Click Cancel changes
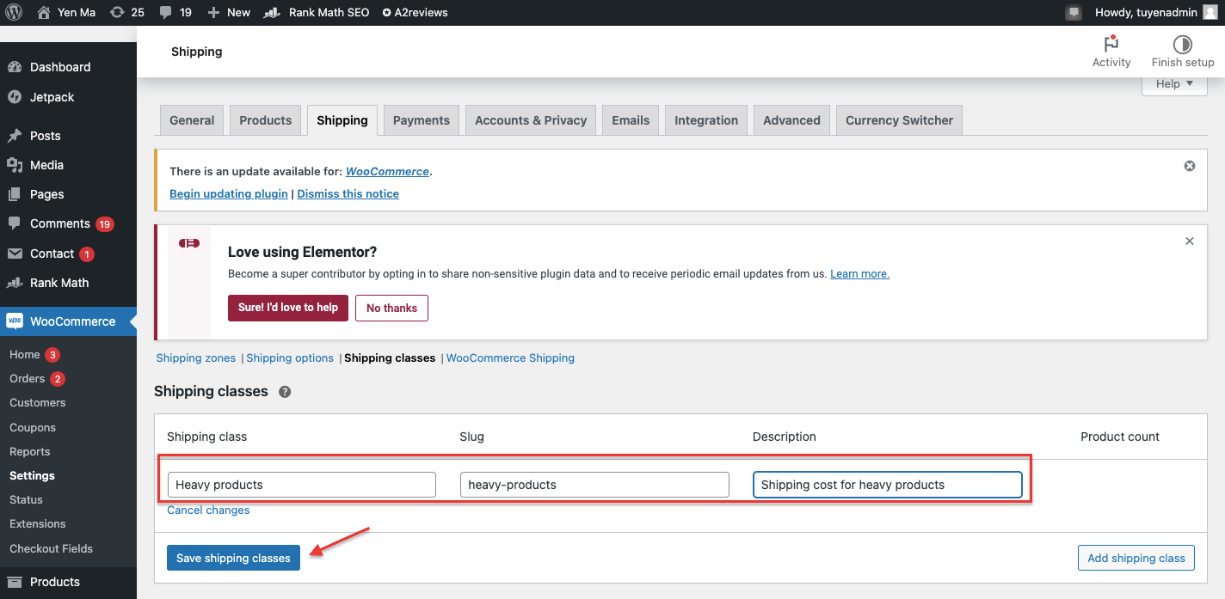The image size is (1225, 599). tap(208, 510)
